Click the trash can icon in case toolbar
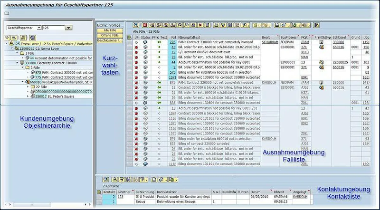This screenshot has height=210, width=380. point(207,25)
